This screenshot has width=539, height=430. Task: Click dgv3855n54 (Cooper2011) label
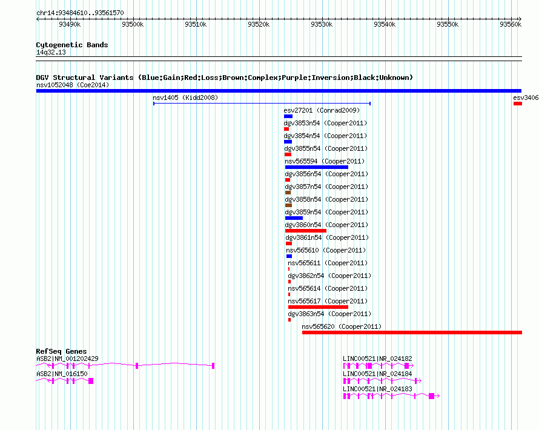[326, 148]
